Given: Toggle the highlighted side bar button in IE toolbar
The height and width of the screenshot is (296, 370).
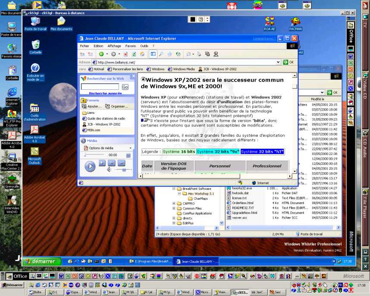Looking at the screenshot, I should pyautogui.click(x=153, y=54).
